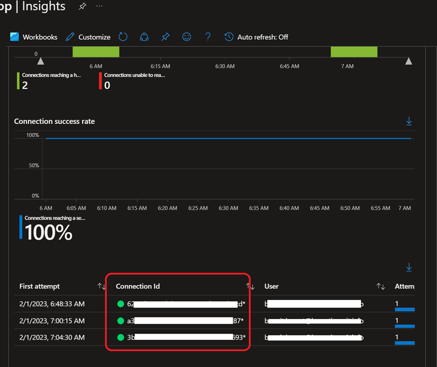Sort the table by First attempt column
The height and width of the screenshot is (367, 437).
[x=101, y=286]
